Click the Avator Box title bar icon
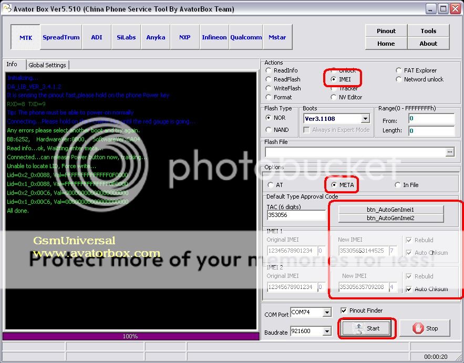This screenshot has width=464, height=363. coord(7,8)
